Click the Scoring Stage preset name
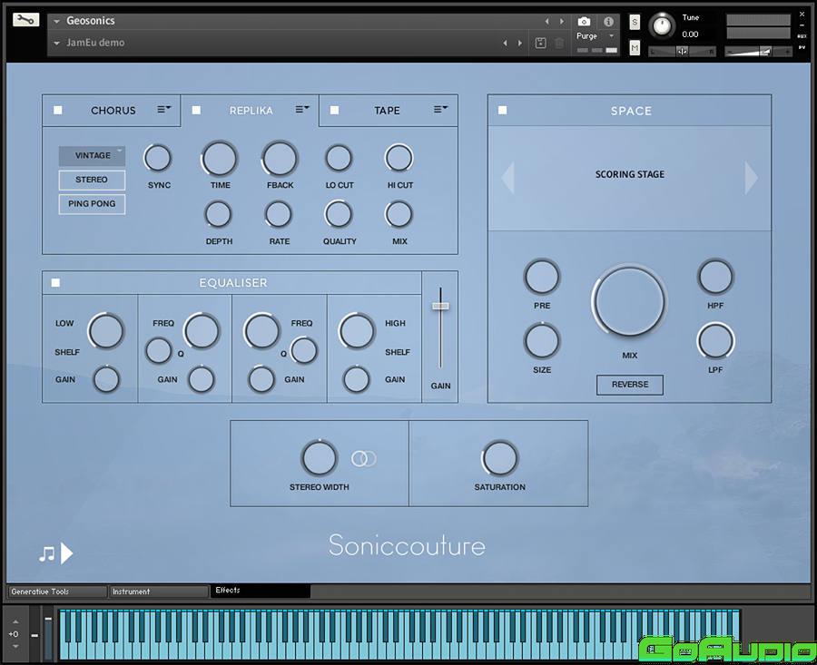 tap(630, 174)
